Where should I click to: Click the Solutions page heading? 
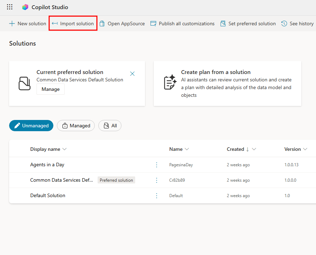click(22, 43)
